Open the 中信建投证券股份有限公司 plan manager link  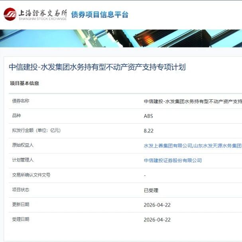coord(173,160)
